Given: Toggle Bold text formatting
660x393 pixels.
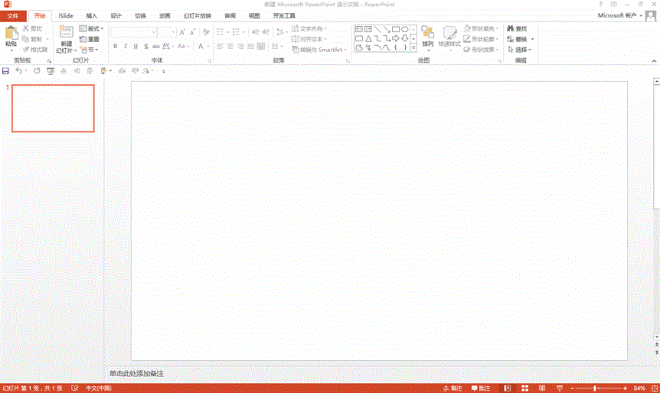Looking at the screenshot, I should pos(116,47).
